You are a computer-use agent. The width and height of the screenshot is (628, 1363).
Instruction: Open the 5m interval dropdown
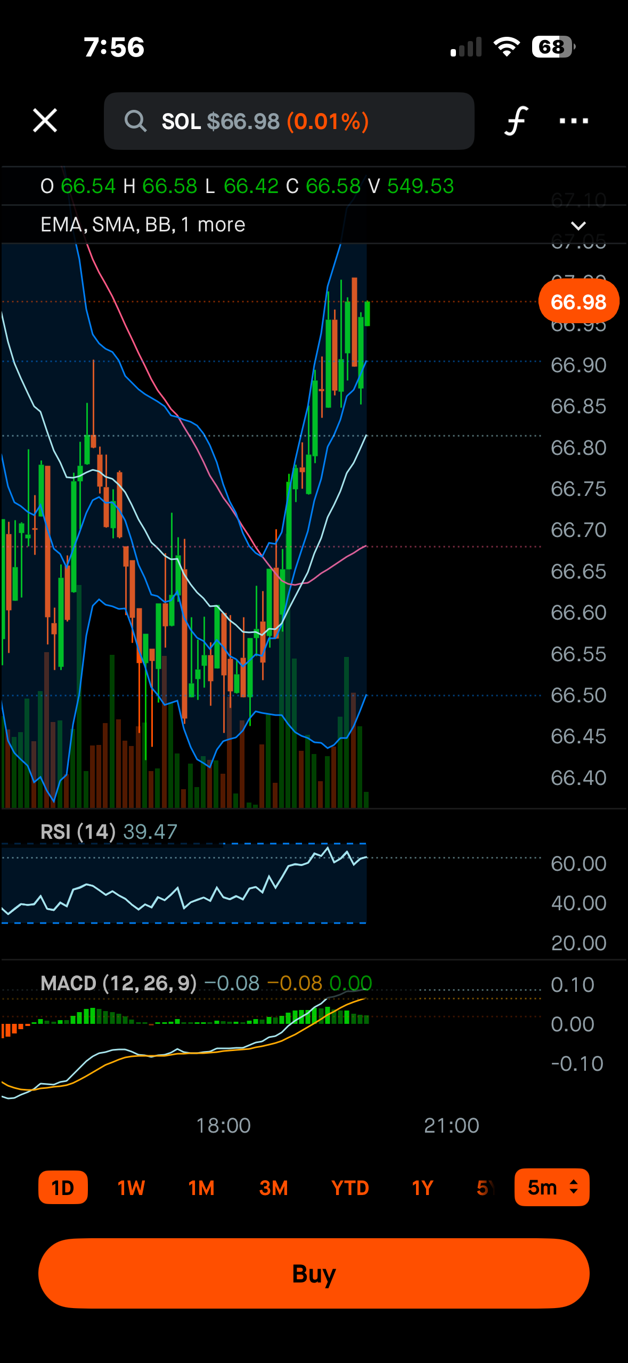pyautogui.click(x=552, y=1187)
